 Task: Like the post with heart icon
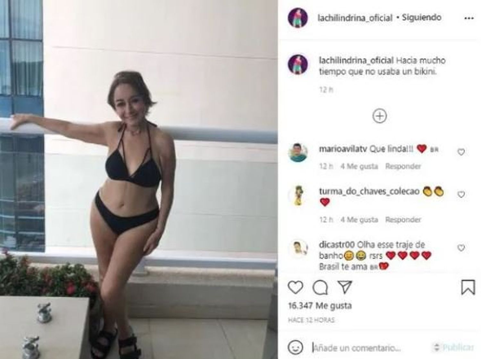(x=295, y=287)
